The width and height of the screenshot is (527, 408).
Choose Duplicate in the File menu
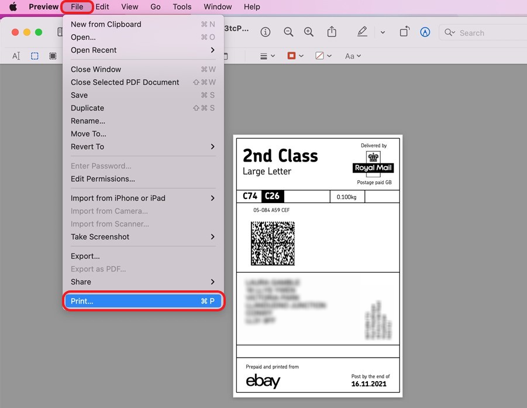pyautogui.click(x=143, y=108)
